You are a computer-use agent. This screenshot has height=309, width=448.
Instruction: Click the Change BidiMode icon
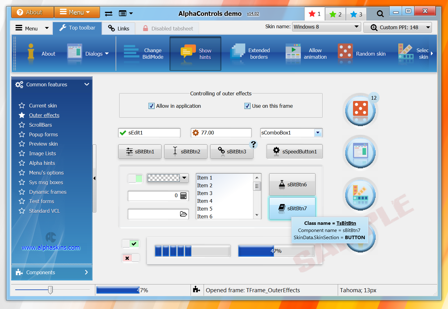click(131, 52)
